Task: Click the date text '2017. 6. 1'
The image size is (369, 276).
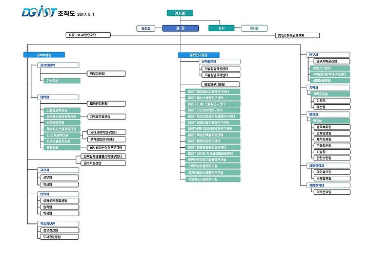Action: click(x=86, y=14)
